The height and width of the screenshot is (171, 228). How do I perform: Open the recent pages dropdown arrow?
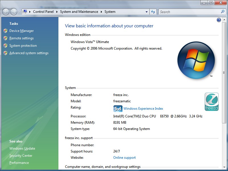coord(19,12)
